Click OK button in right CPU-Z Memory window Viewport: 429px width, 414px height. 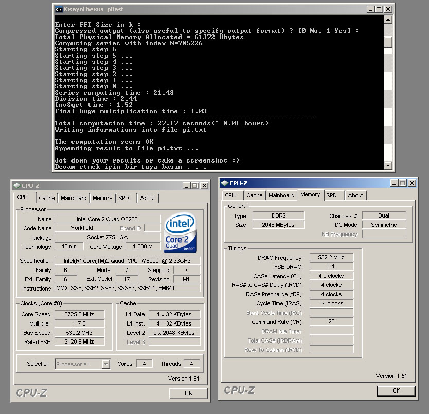(x=396, y=391)
